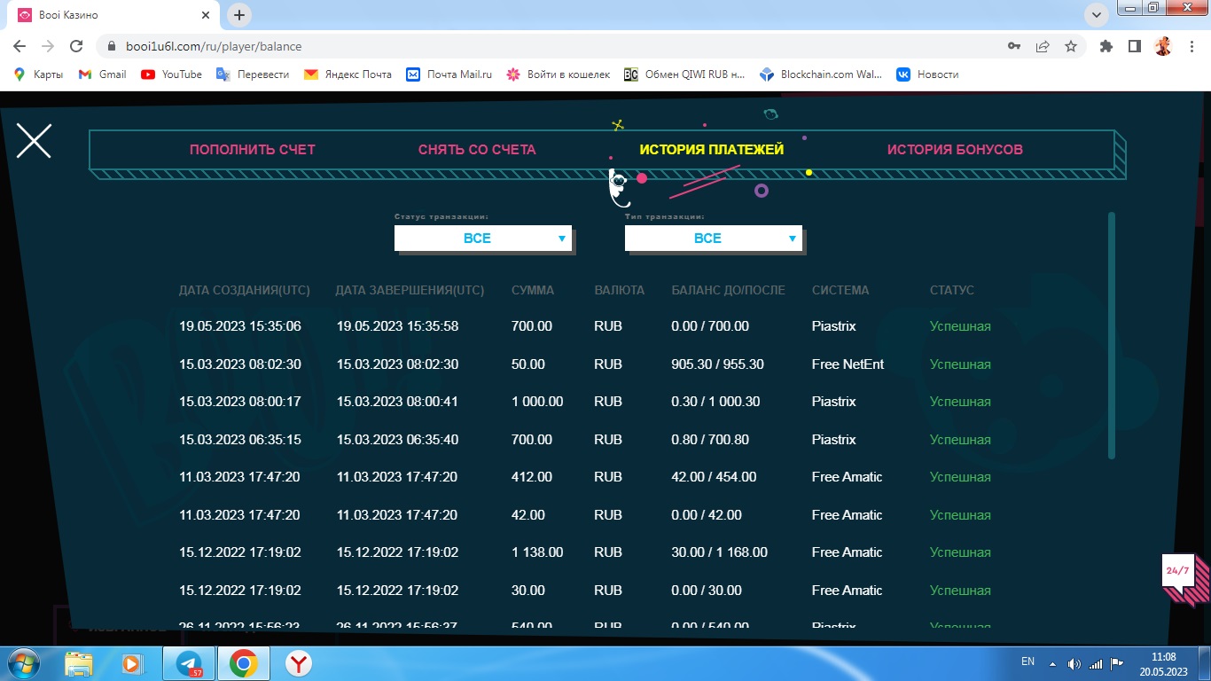Open the Chrome three-dot menu
The image size is (1211, 681).
(1190, 46)
